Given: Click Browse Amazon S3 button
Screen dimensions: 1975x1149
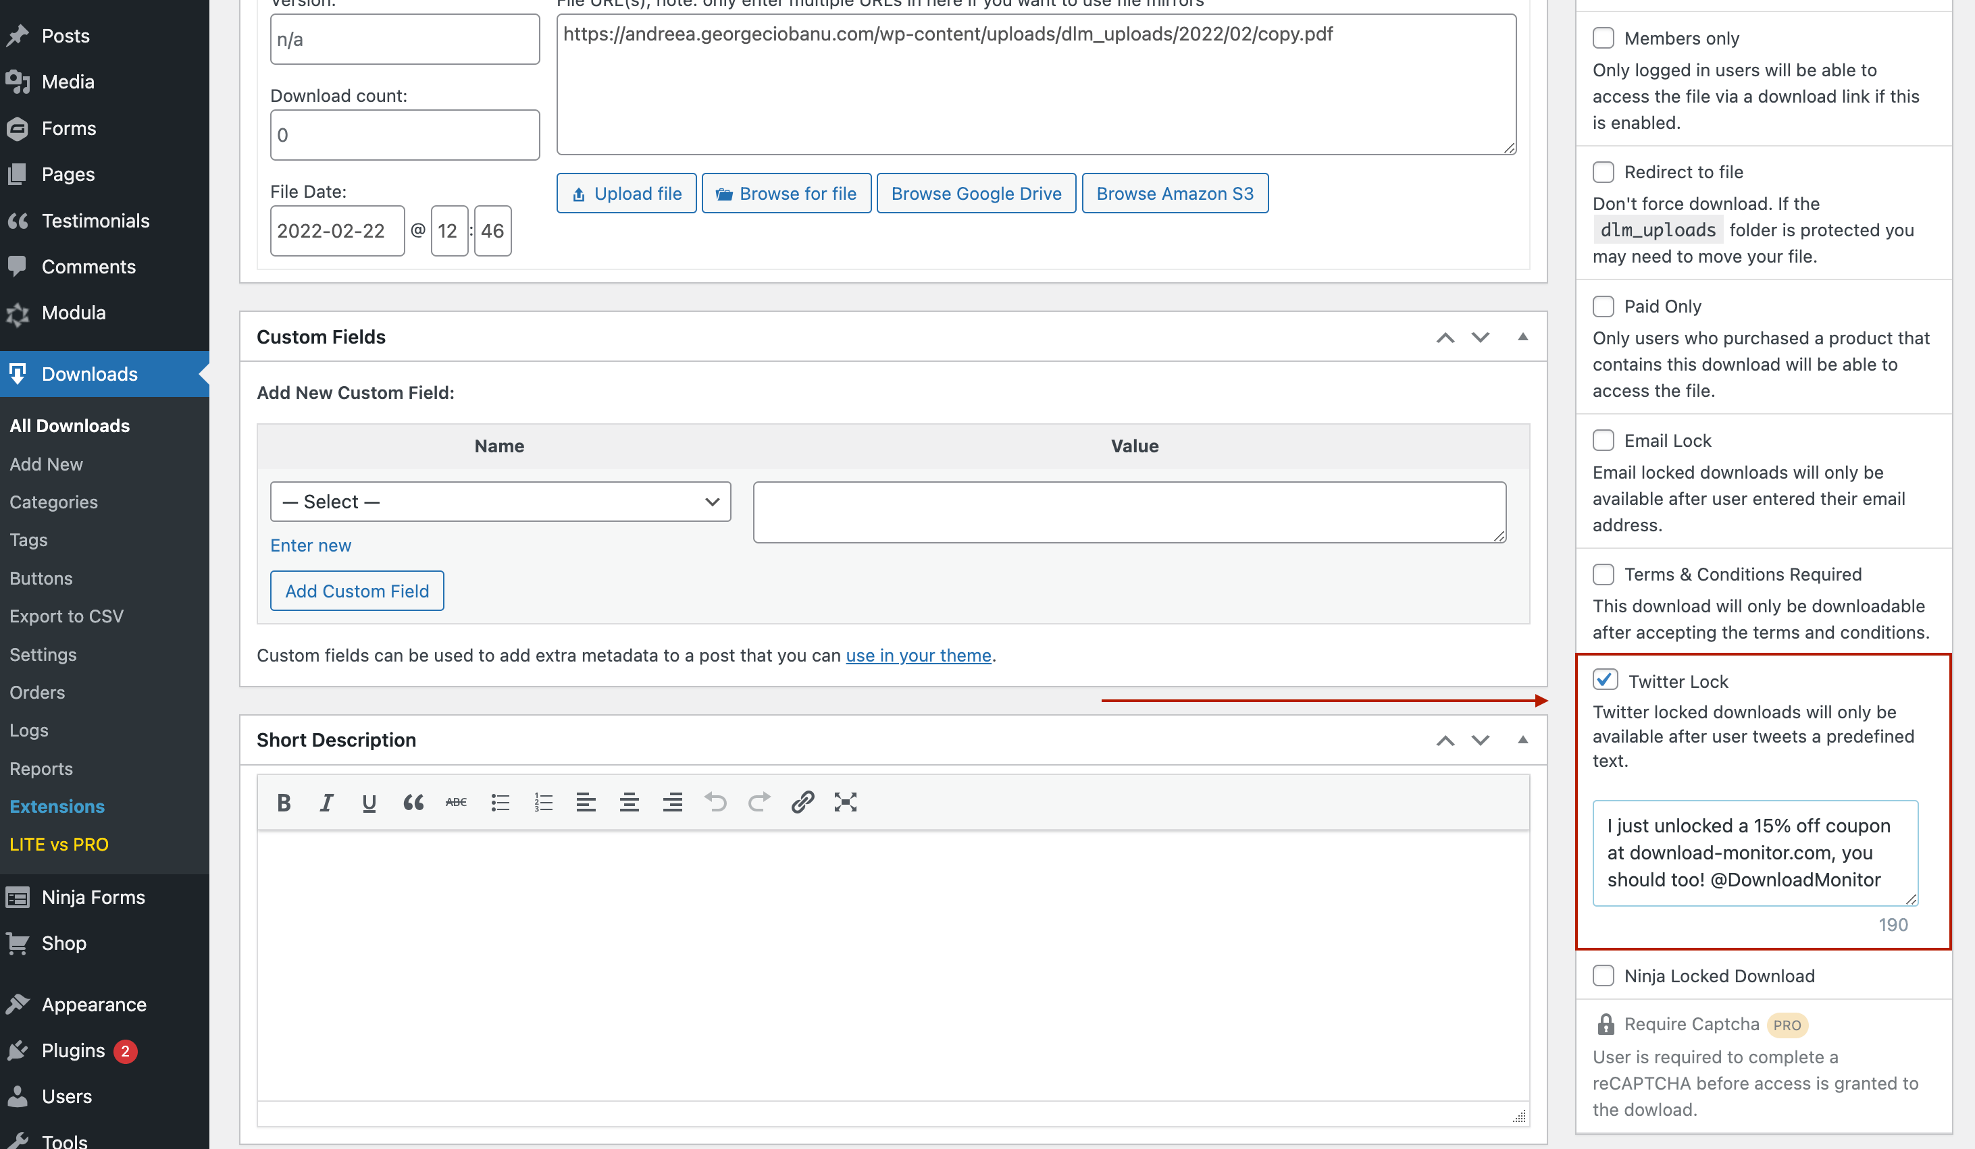Looking at the screenshot, I should [x=1175, y=192].
